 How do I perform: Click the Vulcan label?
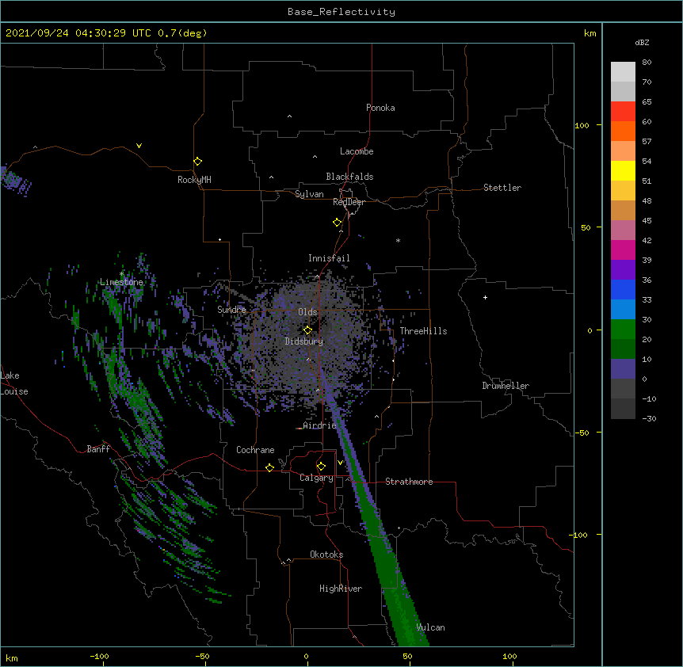[431, 627]
